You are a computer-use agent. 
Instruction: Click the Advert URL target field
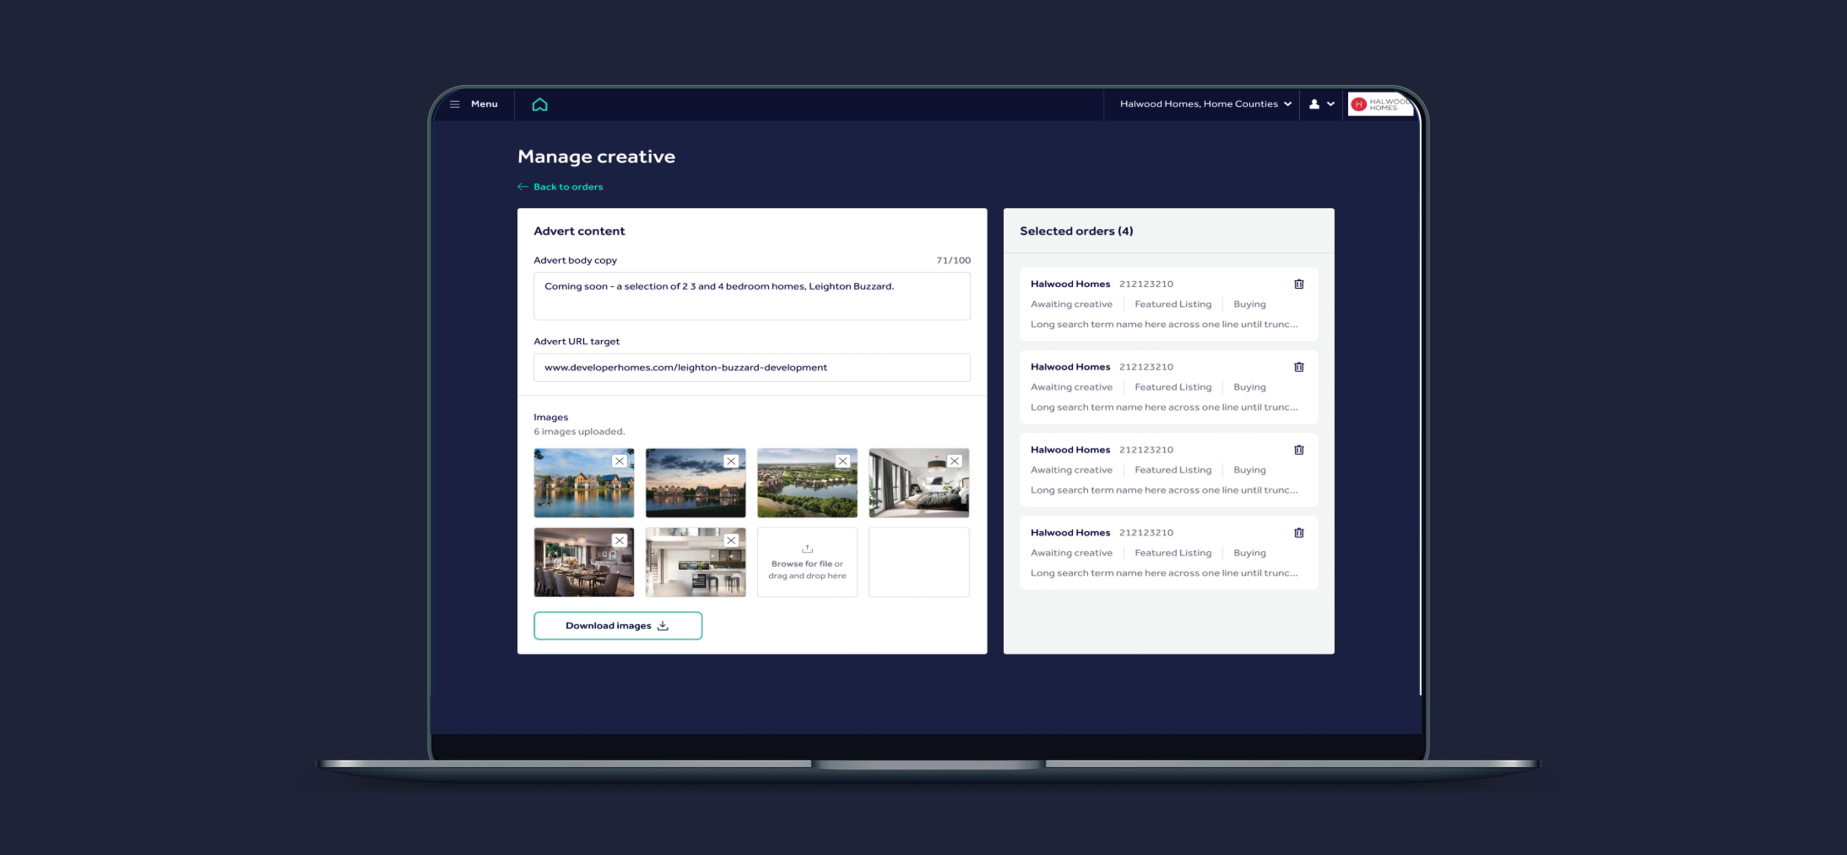pyautogui.click(x=751, y=367)
